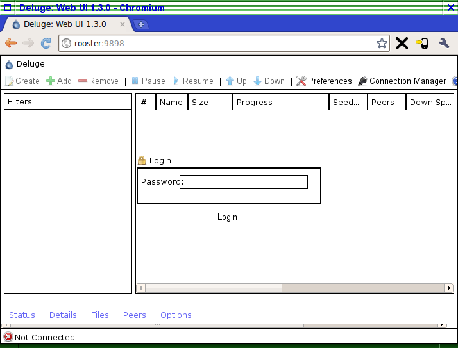Screen dimensions: 458x348
Task: Click the red Remove torrent button
Action: [x=98, y=81]
